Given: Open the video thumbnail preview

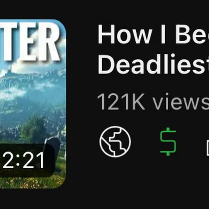Looking at the screenshot, I should [x=33, y=104].
